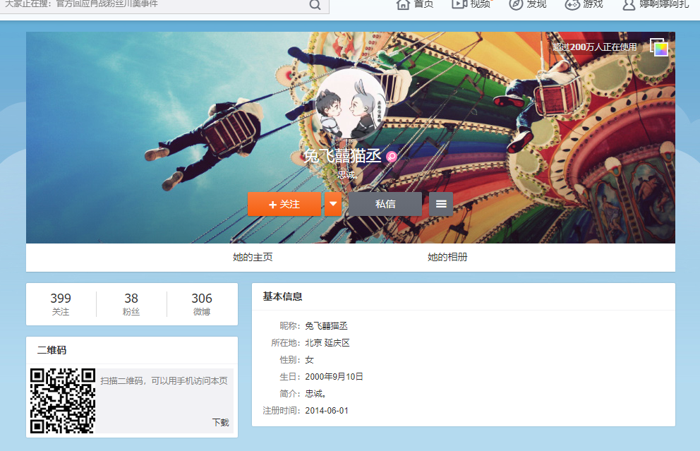
Task: Follow user with the 关注 button
Action: tap(284, 204)
